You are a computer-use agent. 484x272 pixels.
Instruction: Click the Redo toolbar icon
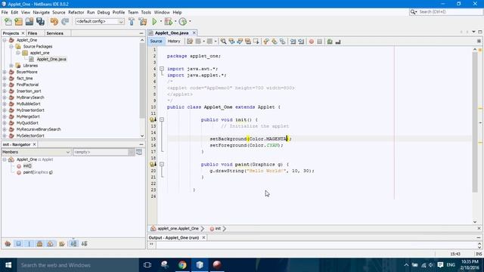point(65,22)
